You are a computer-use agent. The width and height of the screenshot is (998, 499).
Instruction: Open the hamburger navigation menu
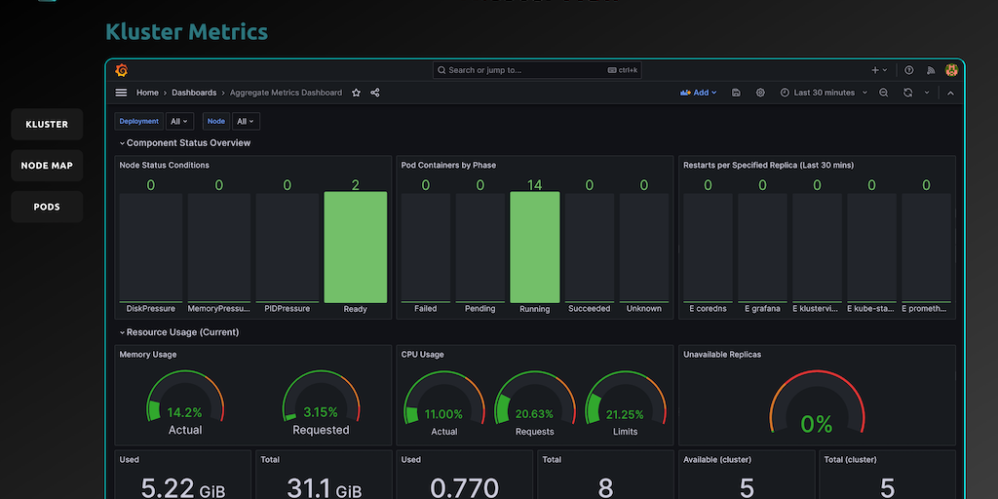(121, 93)
